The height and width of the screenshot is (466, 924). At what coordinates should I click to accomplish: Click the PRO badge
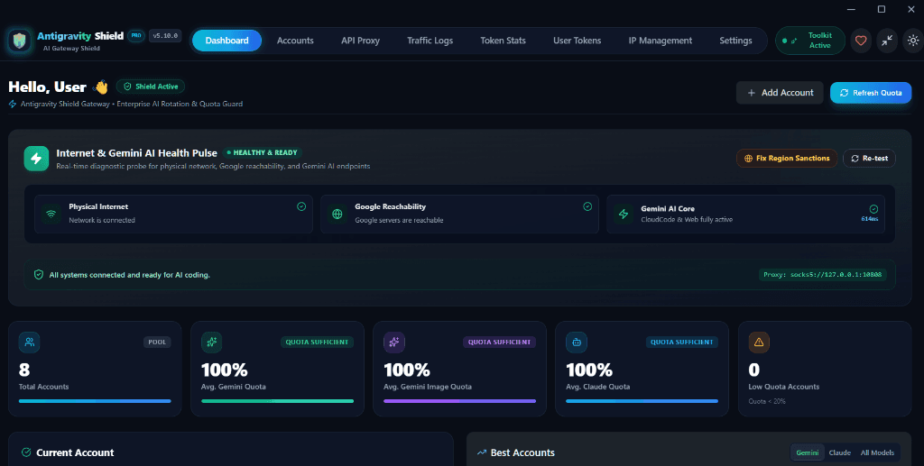pos(136,36)
